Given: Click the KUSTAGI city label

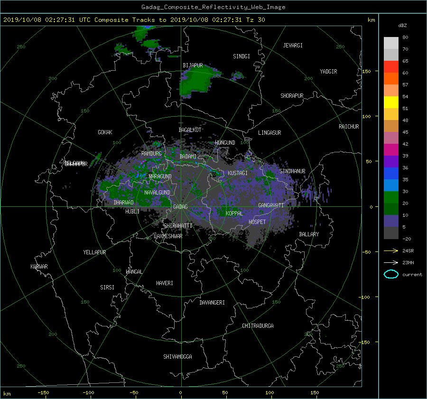Looking at the screenshot, I should [x=238, y=173].
